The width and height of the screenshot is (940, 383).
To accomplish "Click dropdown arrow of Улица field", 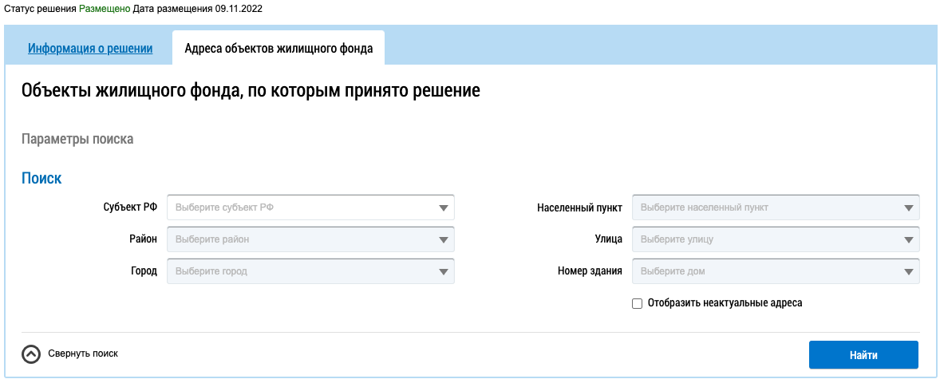I will coord(909,239).
